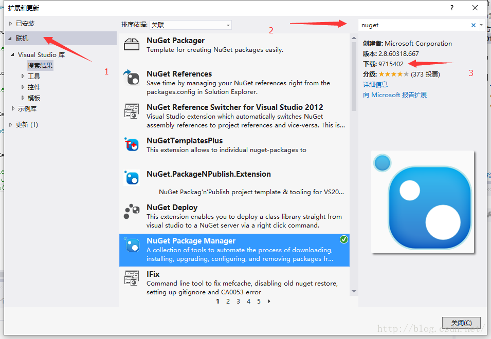This screenshot has height=339, width=491.
Task: Collapse the 联机 tree node
Action: (10, 39)
